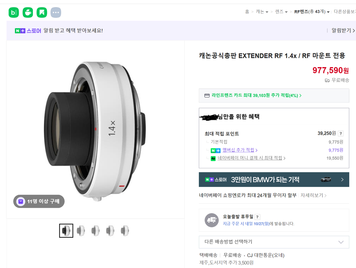Viewport: 356px width, 268px height.
Task: Select the last product thumbnail
Action: point(125,231)
